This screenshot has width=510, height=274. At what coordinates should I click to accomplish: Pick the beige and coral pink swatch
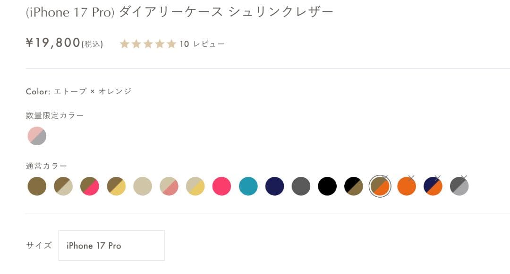[169, 186]
